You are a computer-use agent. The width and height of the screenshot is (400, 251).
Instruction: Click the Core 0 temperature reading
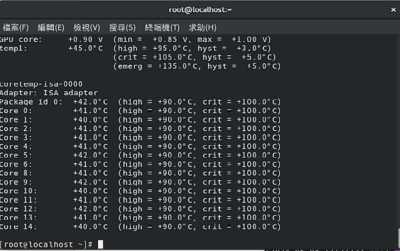click(x=90, y=111)
